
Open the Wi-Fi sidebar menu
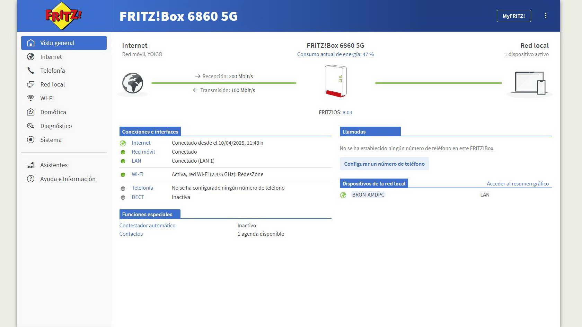point(64,98)
